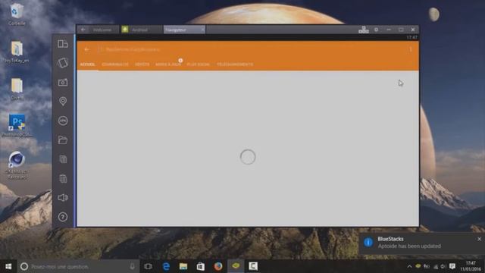The height and width of the screenshot is (273, 485).
Task: Take a screenshot with the camera icon
Action: (x=63, y=83)
